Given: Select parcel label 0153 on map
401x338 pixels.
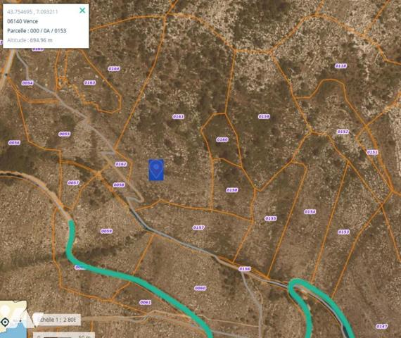Looking at the screenshot, I should (x=343, y=232).
